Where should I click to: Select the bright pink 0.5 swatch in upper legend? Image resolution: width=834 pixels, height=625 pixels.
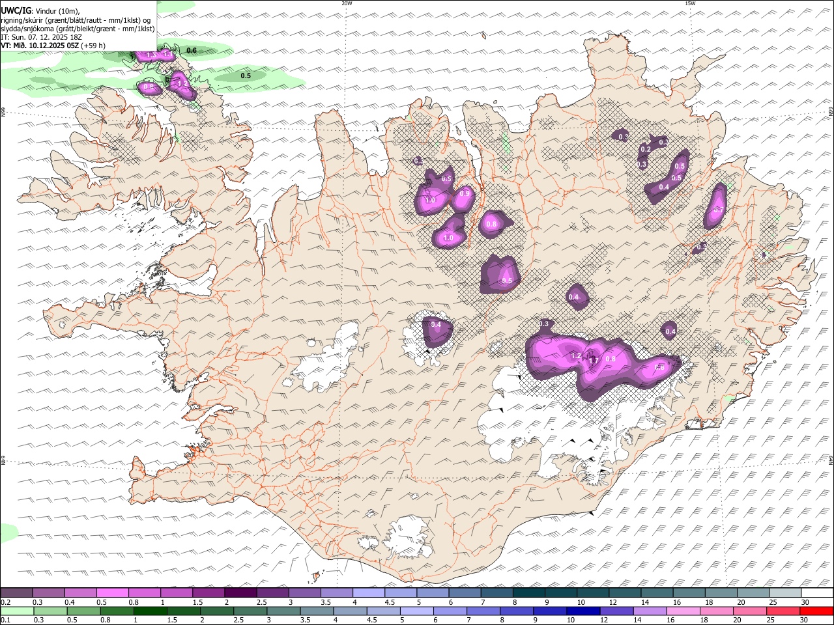pyautogui.click(x=112, y=593)
